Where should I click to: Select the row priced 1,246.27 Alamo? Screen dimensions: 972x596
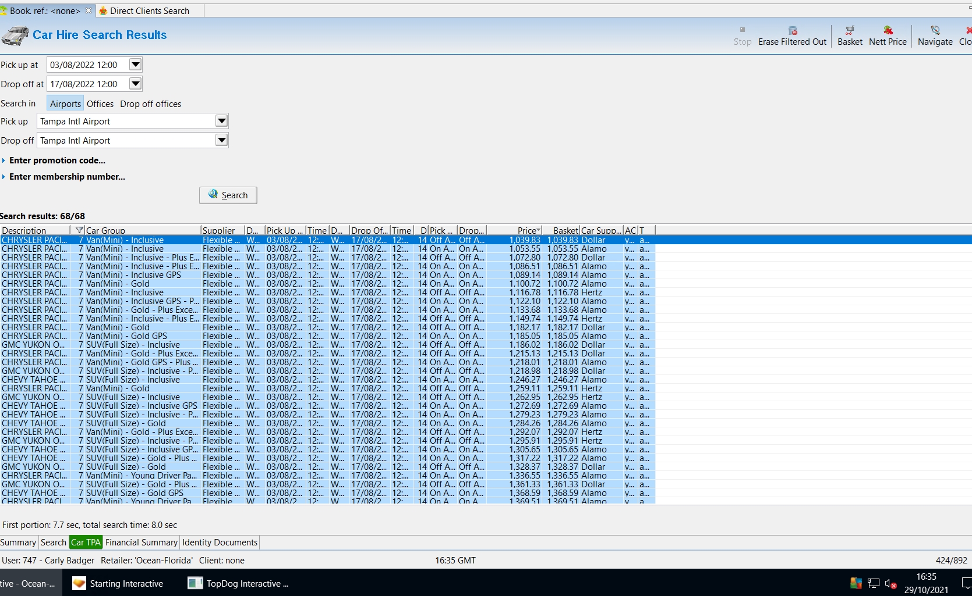(x=327, y=380)
